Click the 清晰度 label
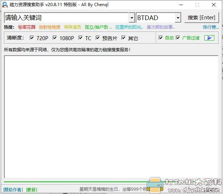The width and height of the screenshot is (223, 194). [x=15, y=38]
